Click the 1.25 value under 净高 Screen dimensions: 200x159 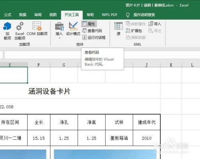click(x=92, y=138)
